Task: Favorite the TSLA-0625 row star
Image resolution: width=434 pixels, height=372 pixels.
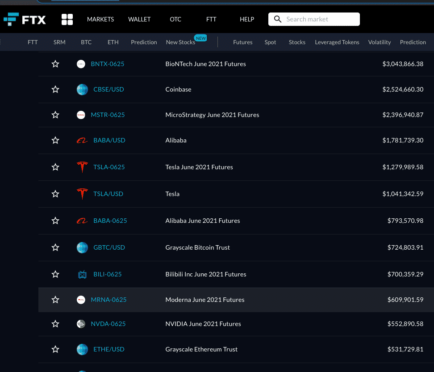Action: click(x=55, y=167)
